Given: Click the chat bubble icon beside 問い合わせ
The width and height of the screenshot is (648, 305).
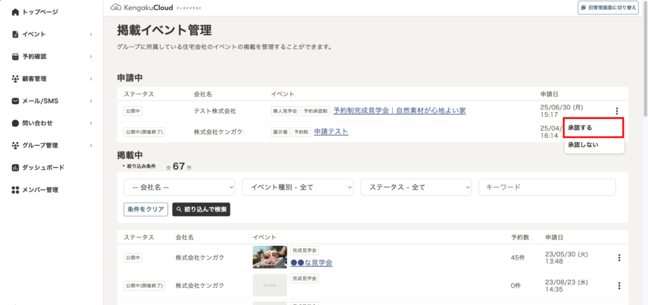Looking at the screenshot, I should 16,123.
